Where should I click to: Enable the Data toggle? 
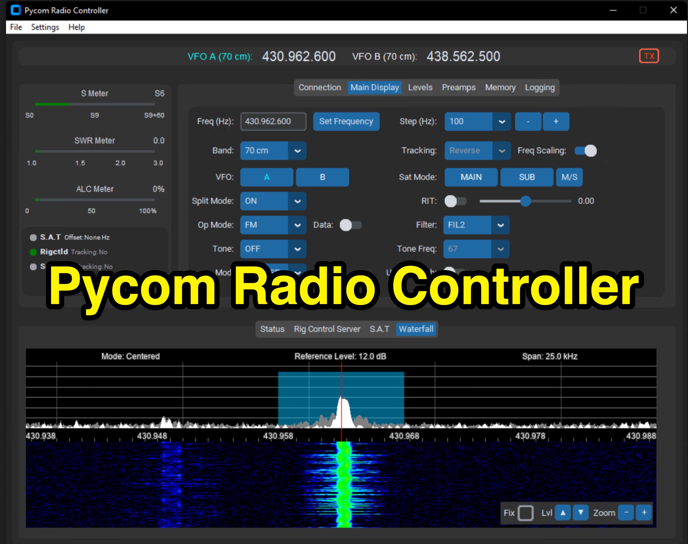coord(350,225)
